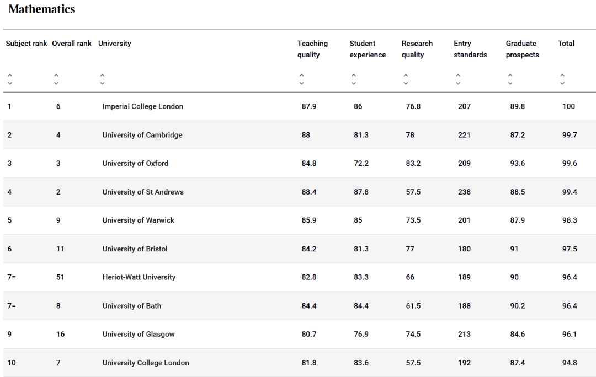This screenshot has width=596, height=377.
Task: Open University of St Andrews entry
Action: 143,192
